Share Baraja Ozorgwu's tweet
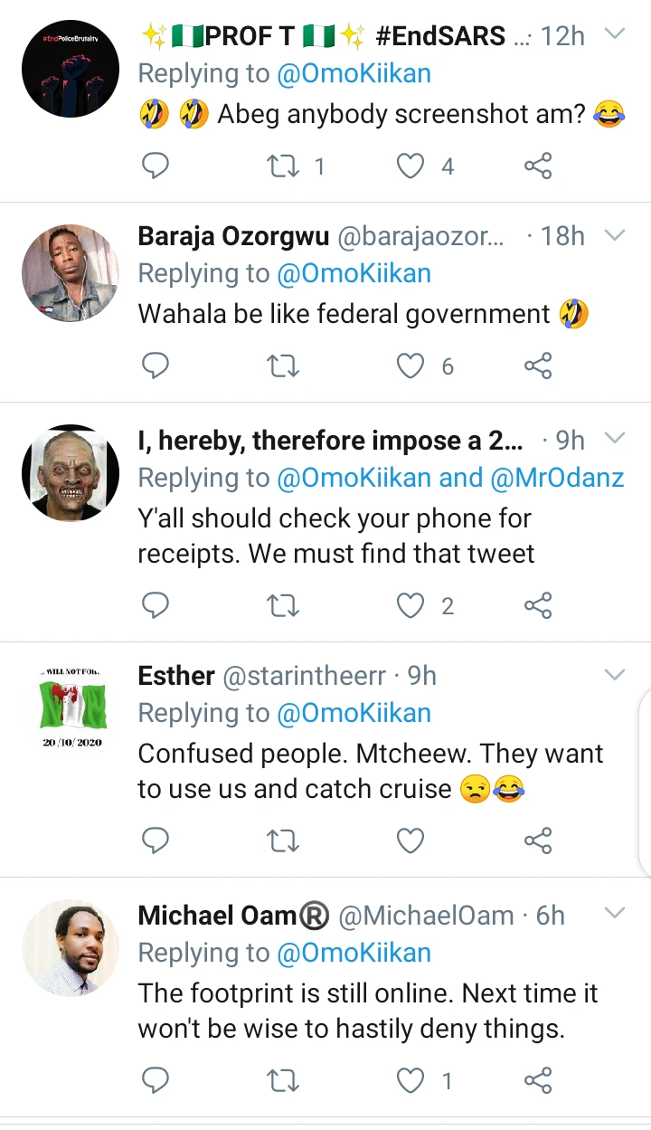This screenshot has height=1130, width=651. tap(538, 366)
